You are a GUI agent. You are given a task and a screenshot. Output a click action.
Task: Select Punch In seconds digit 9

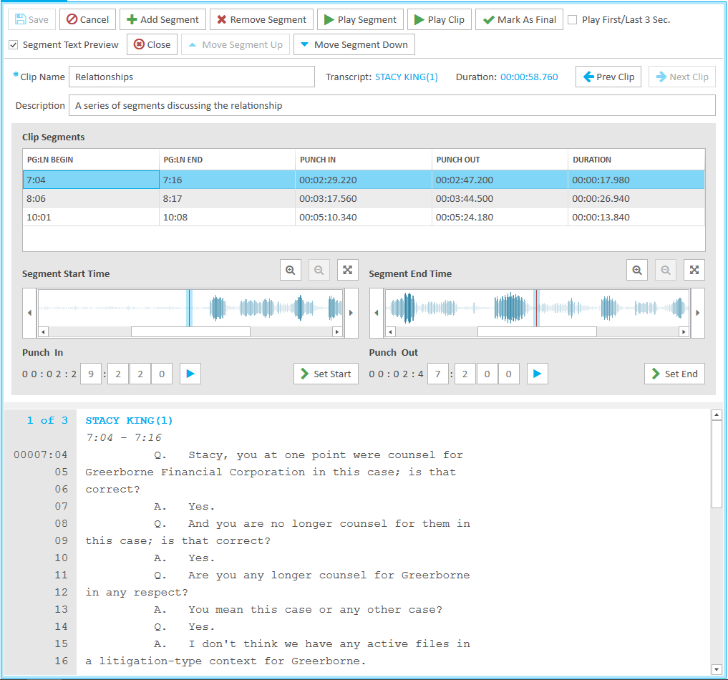pyautogui.click(x=91, y=374)
